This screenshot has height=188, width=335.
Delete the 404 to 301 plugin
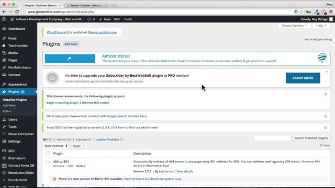tap(81, 166)
